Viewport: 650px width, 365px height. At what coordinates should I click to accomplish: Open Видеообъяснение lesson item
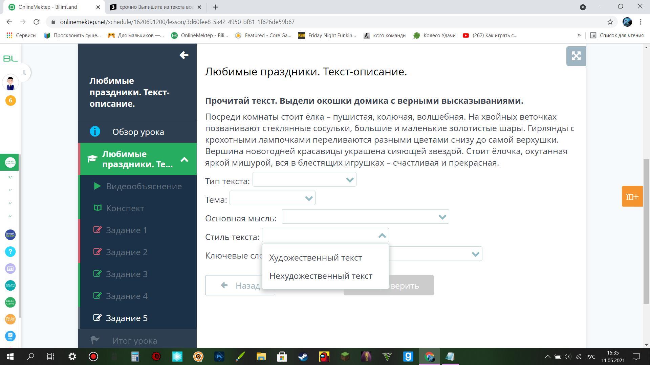pos(144,186)
